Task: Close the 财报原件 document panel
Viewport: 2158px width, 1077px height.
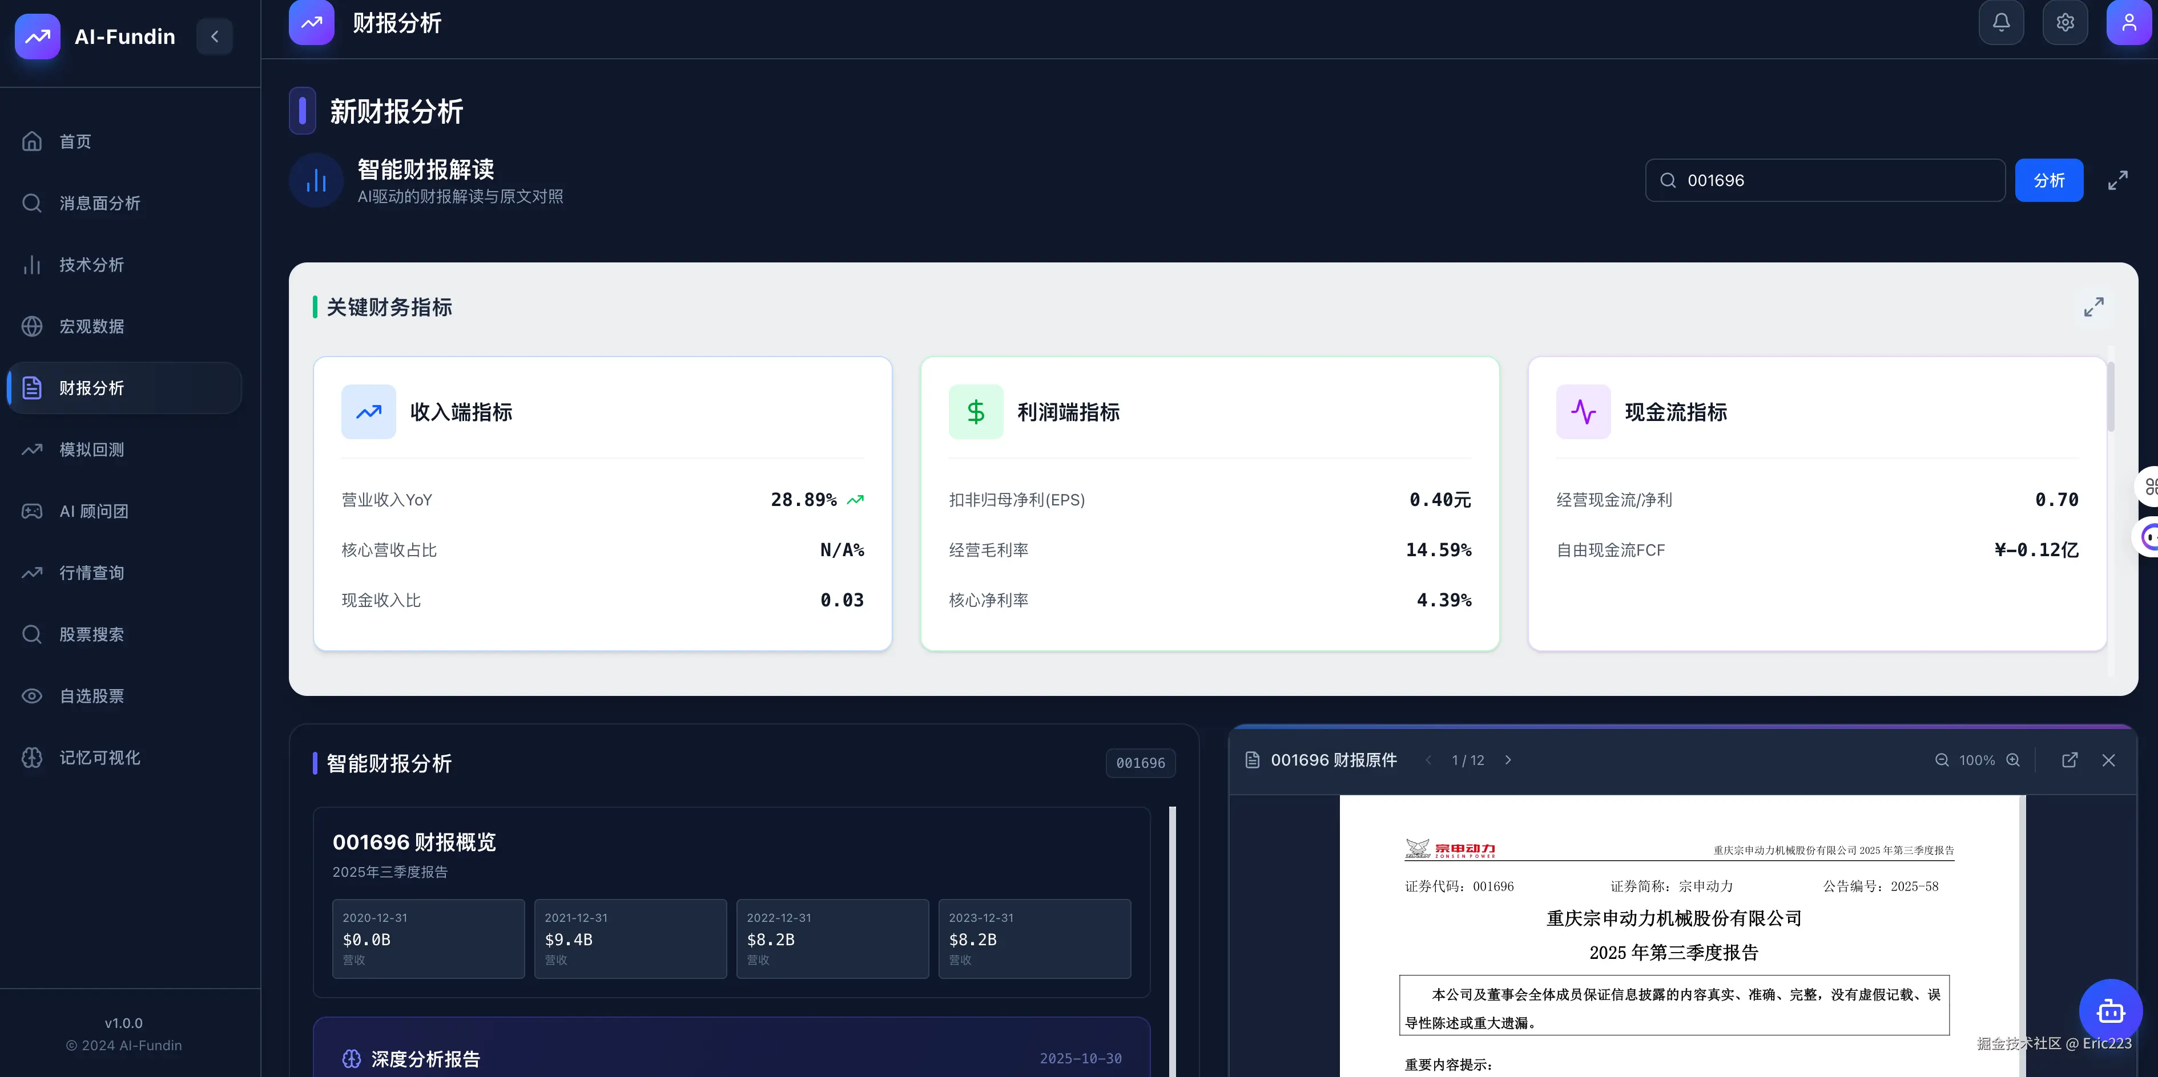Action: coord(2108,760)
